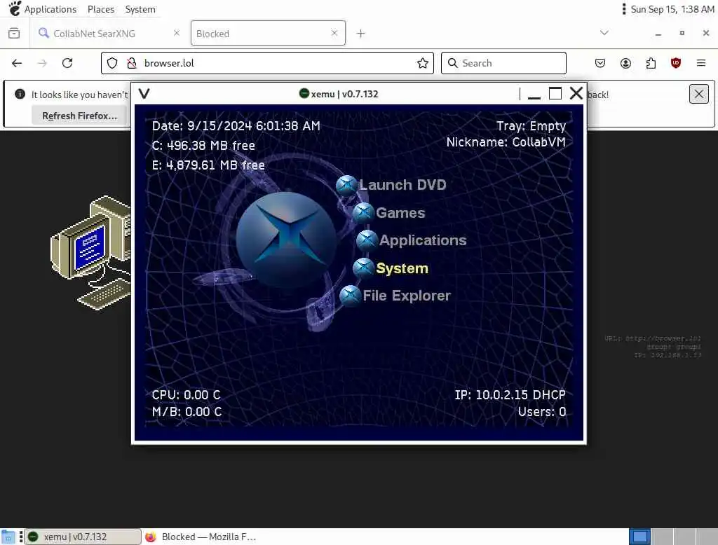Go back to the previous page
This screenshot has height=545, width=718.
pos(17,63)
